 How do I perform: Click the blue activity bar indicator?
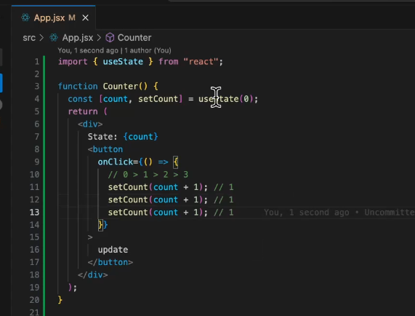click(x=1, y=83)
